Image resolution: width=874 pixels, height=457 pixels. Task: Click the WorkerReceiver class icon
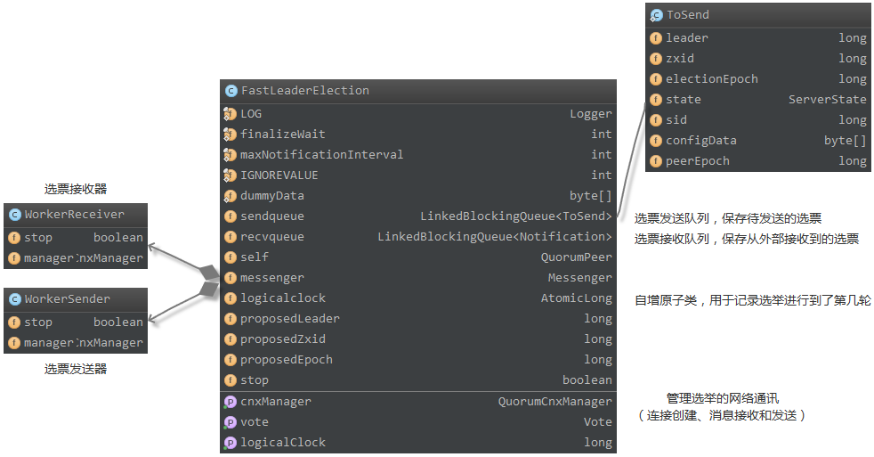pyautogui.click(x=14, y=215)
